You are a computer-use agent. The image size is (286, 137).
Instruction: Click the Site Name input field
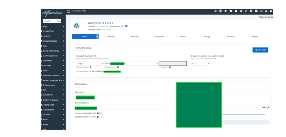pyautogui.click(x=121, y=97)
